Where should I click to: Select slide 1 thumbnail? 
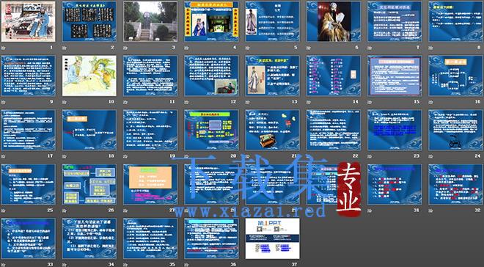coord(28,21)
